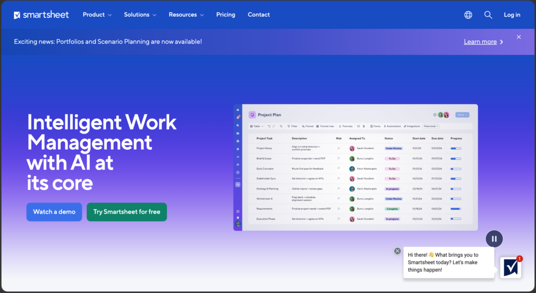Close the Portfolios announcement banner
The image size is (536, 293).
519,37
